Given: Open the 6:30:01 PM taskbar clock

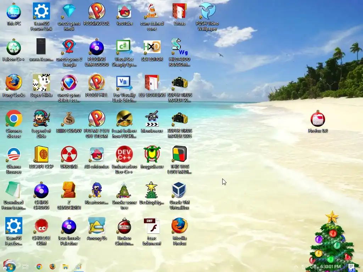Looking at the screenshot, I should (x=330, y=267).
